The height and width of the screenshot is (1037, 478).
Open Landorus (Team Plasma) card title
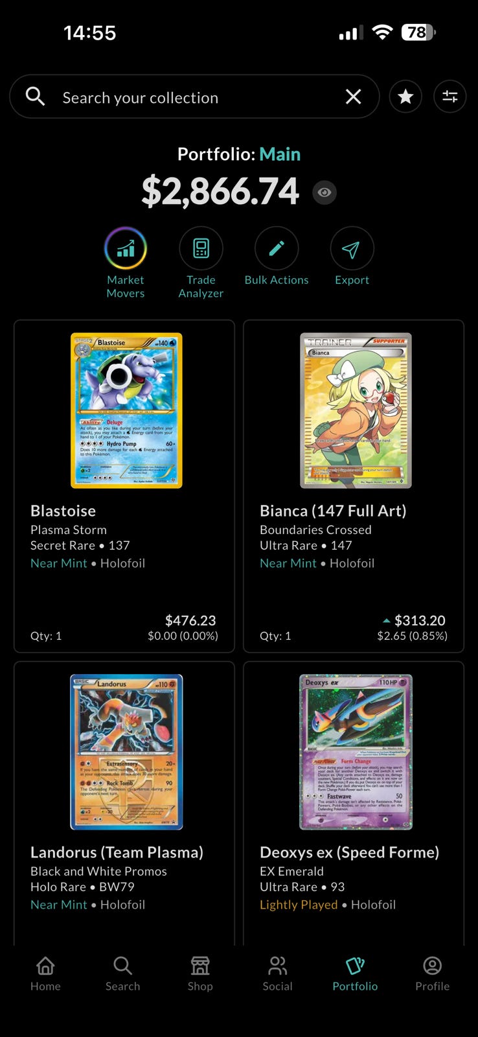pyautogui.click(x=117, y=852)
